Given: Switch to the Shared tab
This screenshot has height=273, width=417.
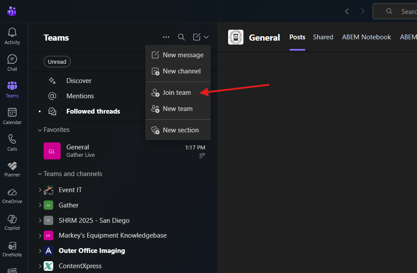Looking at the screenshot, I should click(323, 37).
